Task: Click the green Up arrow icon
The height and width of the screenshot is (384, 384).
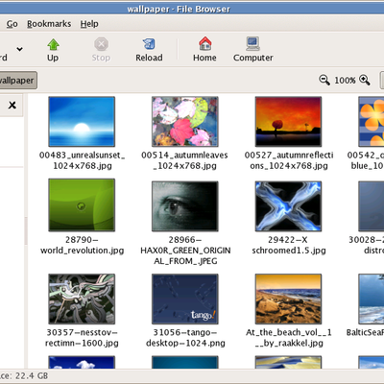Action: pos(53,44)
